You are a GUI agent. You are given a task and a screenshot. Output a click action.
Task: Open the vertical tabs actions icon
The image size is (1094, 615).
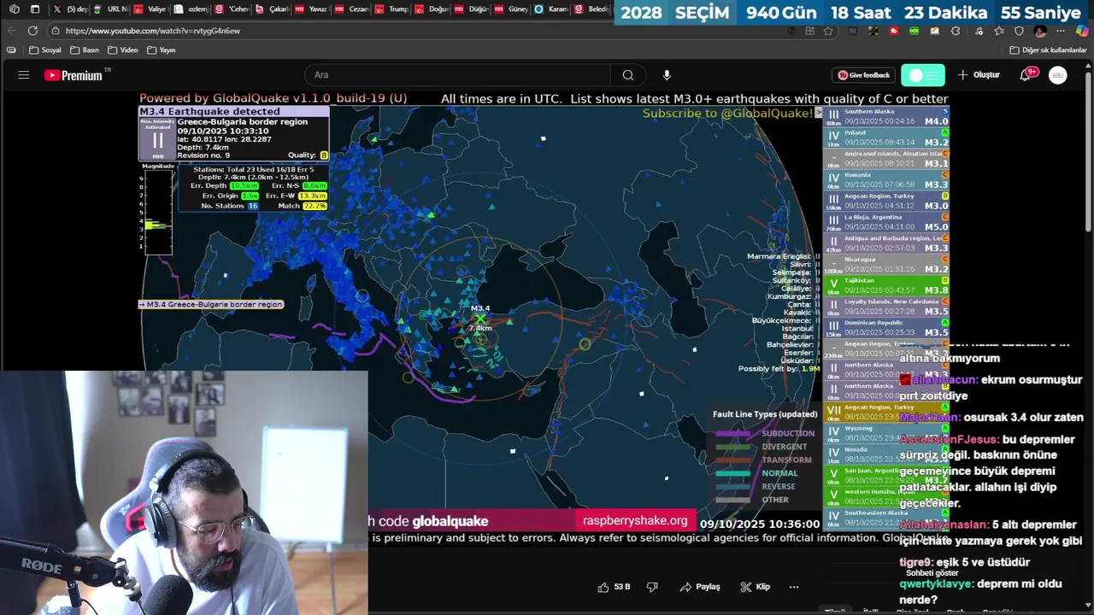click(35, 9)
